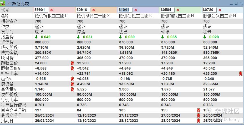Click the code input field showing 60916

tap(83, 10)
